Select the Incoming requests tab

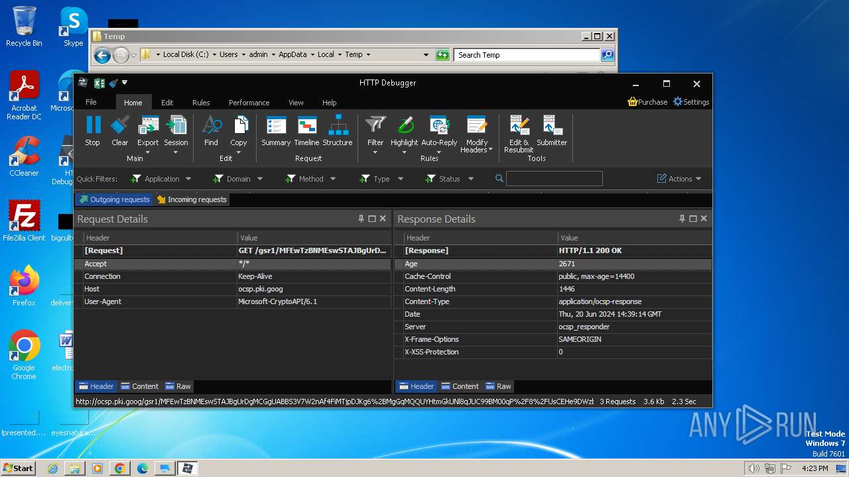pos(192,199)
